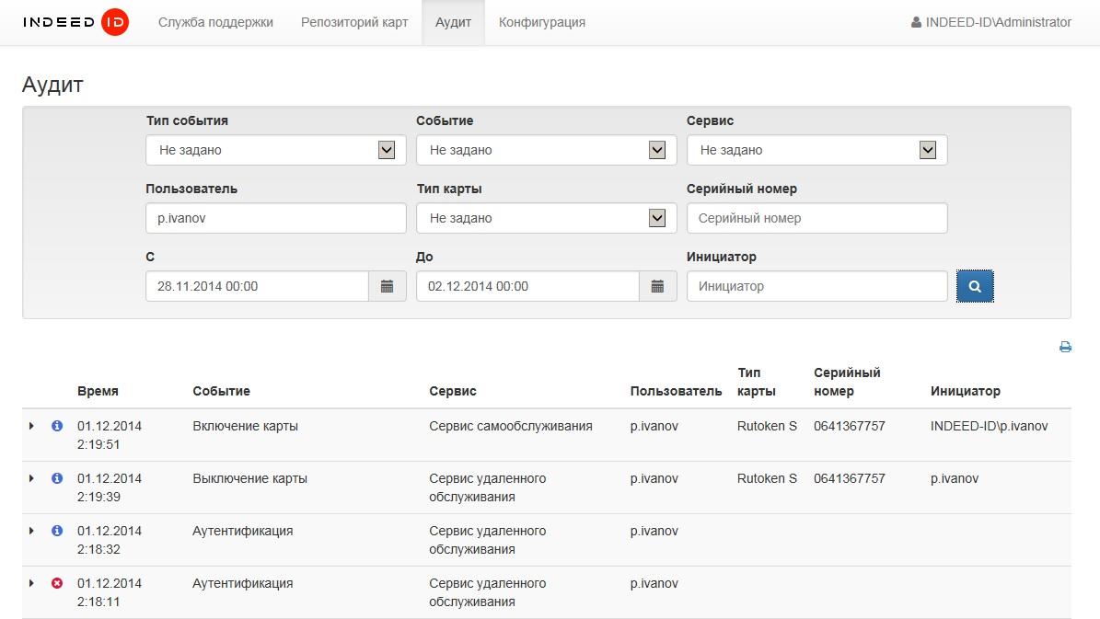
Task: Expand the 2:18:32 Аутентификация row
Action: pos(31,532)
